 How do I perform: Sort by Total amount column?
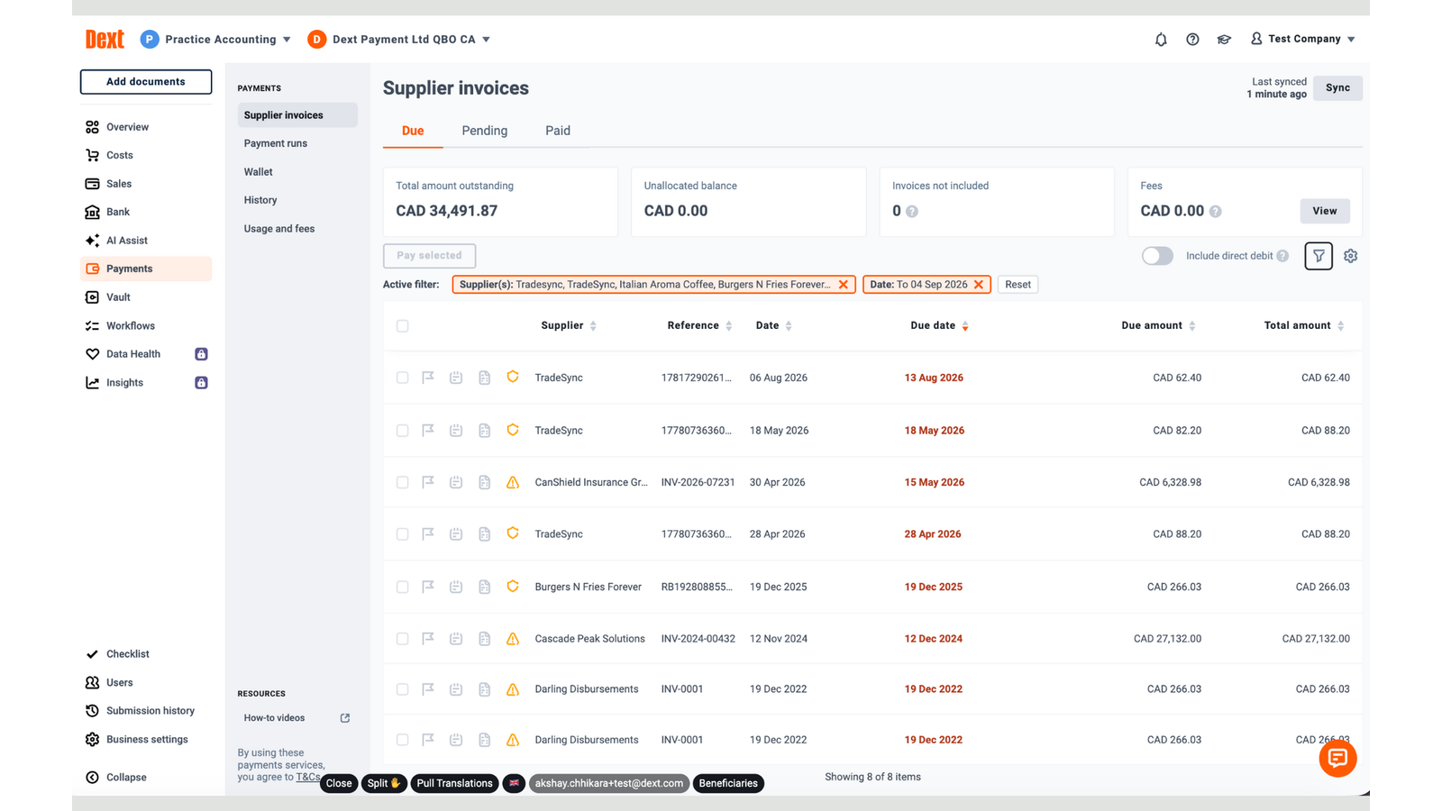(x=1304, y=326)
